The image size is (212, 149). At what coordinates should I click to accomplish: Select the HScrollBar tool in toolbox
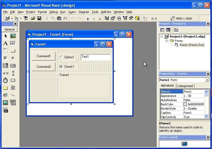5,73
